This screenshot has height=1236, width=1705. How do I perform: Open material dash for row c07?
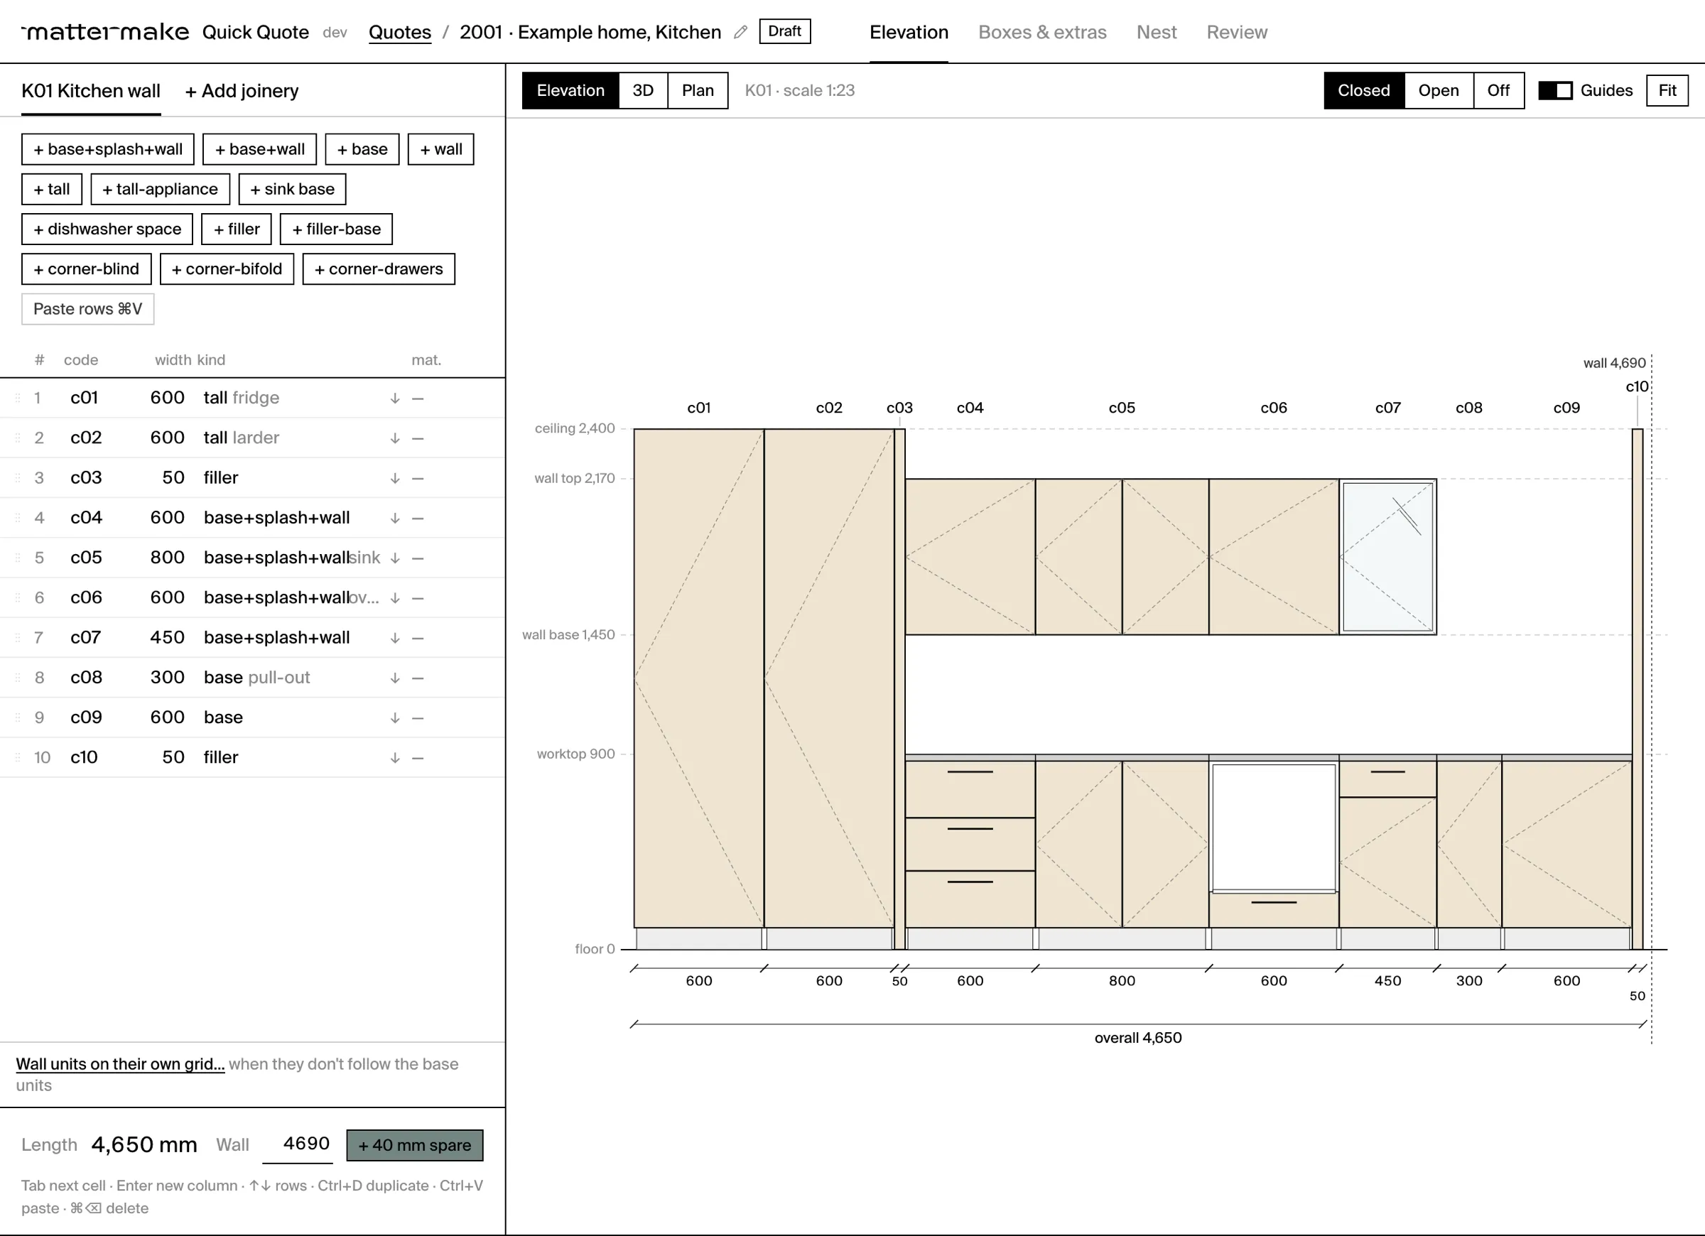(x=418, y=638)
